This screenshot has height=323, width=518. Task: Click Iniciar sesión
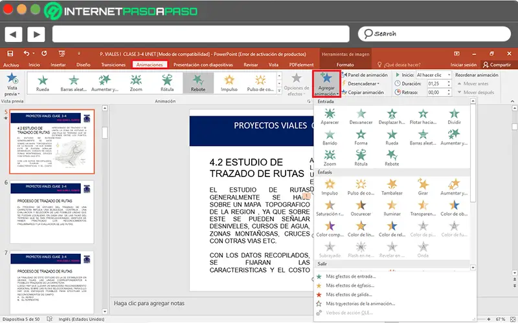(463, 65)
